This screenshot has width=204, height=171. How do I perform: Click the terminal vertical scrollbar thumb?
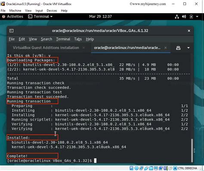click(x=192, y=150)
